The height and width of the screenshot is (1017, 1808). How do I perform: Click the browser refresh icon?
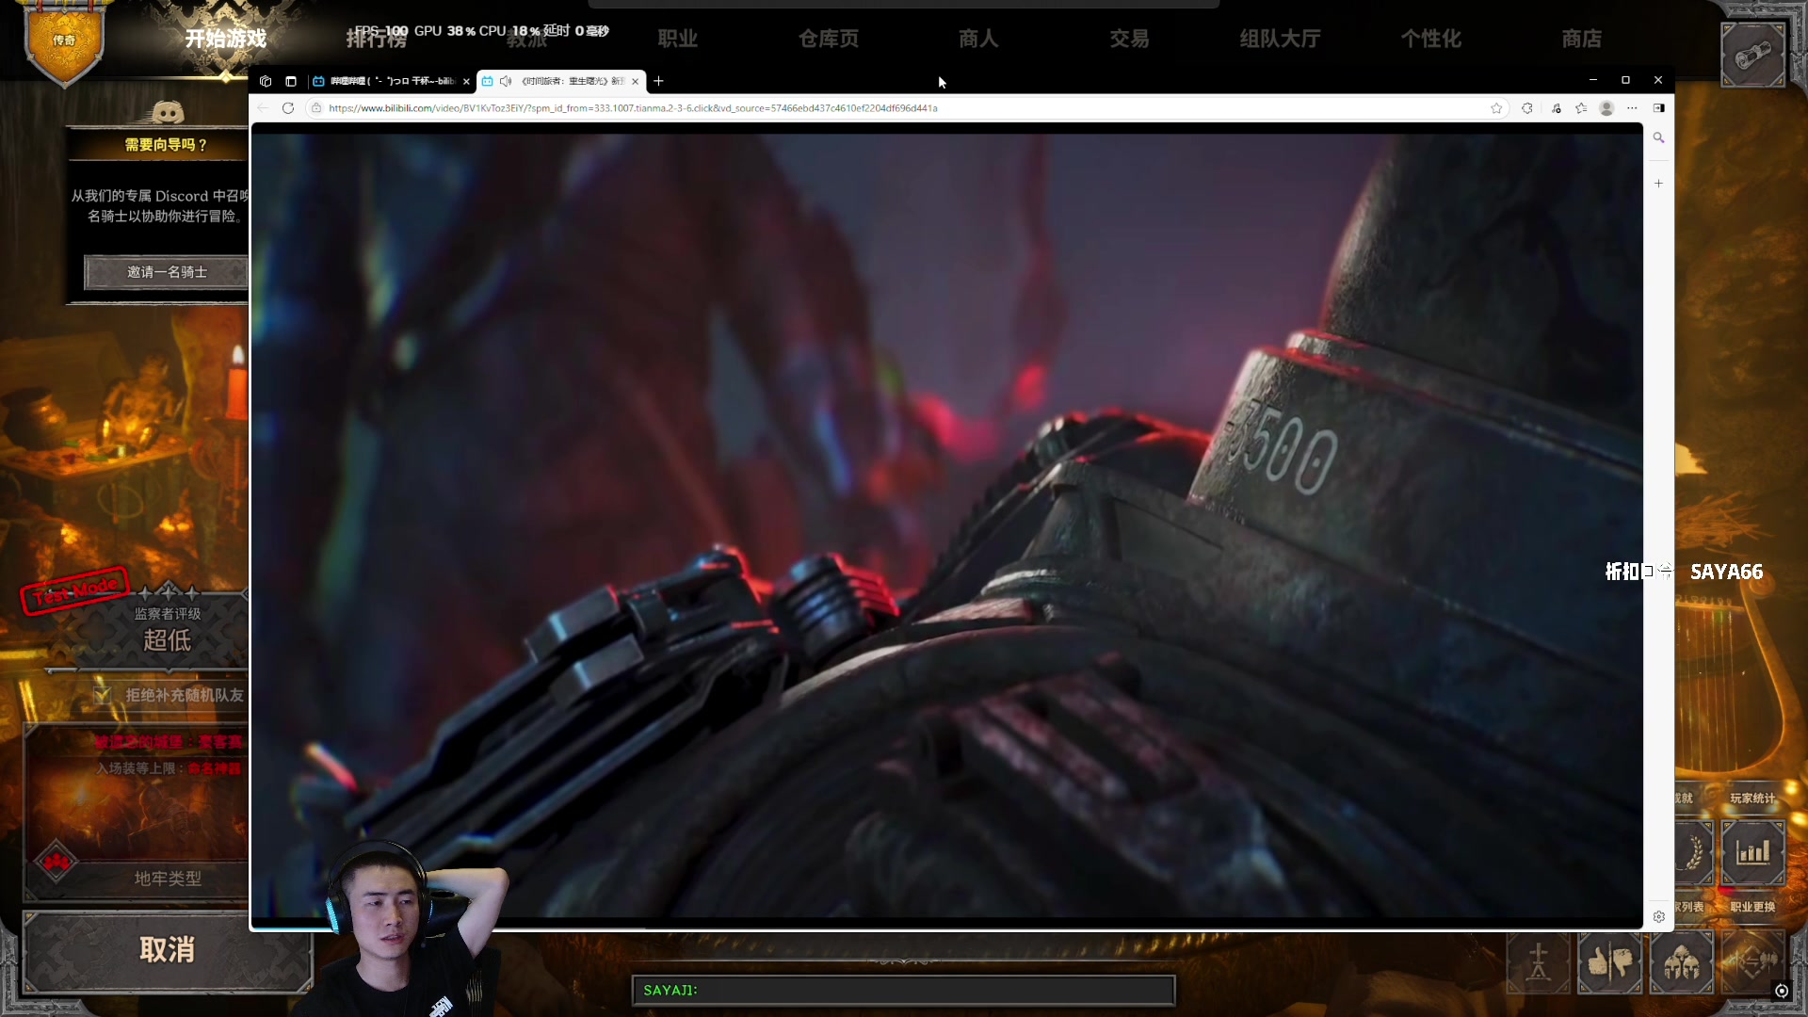point(288,108)
